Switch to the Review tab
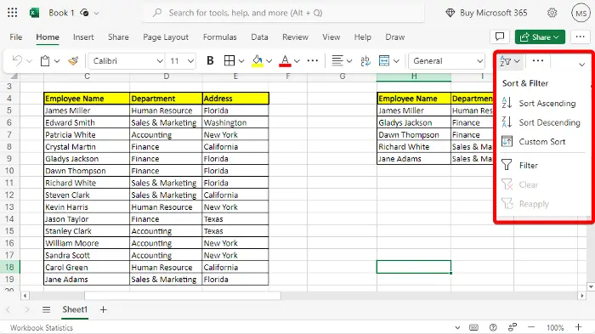 tap(295, 37)
